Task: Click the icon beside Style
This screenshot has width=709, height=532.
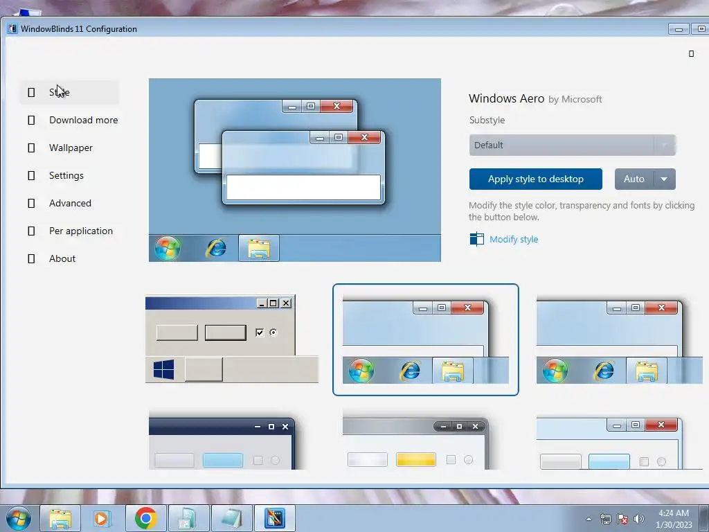Action: coord(31,93)
